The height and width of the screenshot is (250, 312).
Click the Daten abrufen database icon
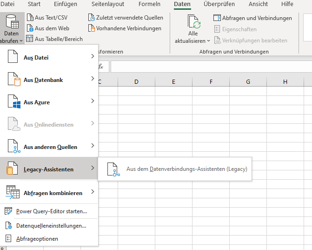[13, 21]
